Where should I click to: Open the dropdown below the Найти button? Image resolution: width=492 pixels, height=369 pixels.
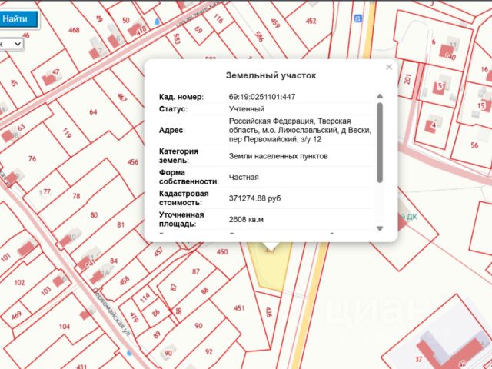click(12, 44)
